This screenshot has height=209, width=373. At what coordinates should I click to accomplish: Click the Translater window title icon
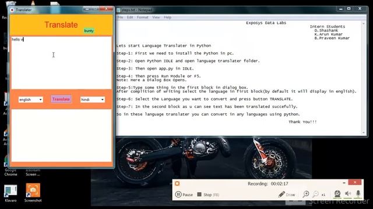pyautogui.click(x=12, y=10)
